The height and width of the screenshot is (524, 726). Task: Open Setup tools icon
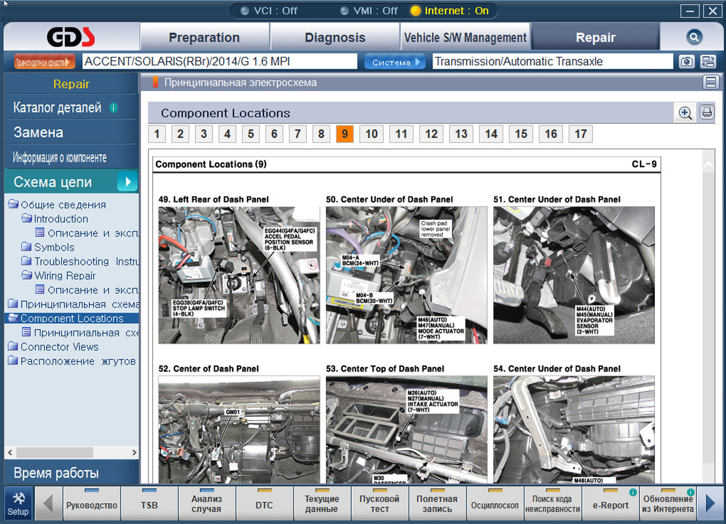(18, 504)
